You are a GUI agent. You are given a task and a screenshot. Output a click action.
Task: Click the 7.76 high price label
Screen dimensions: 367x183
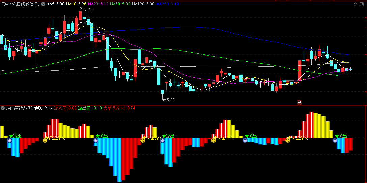tap(88, 9)
